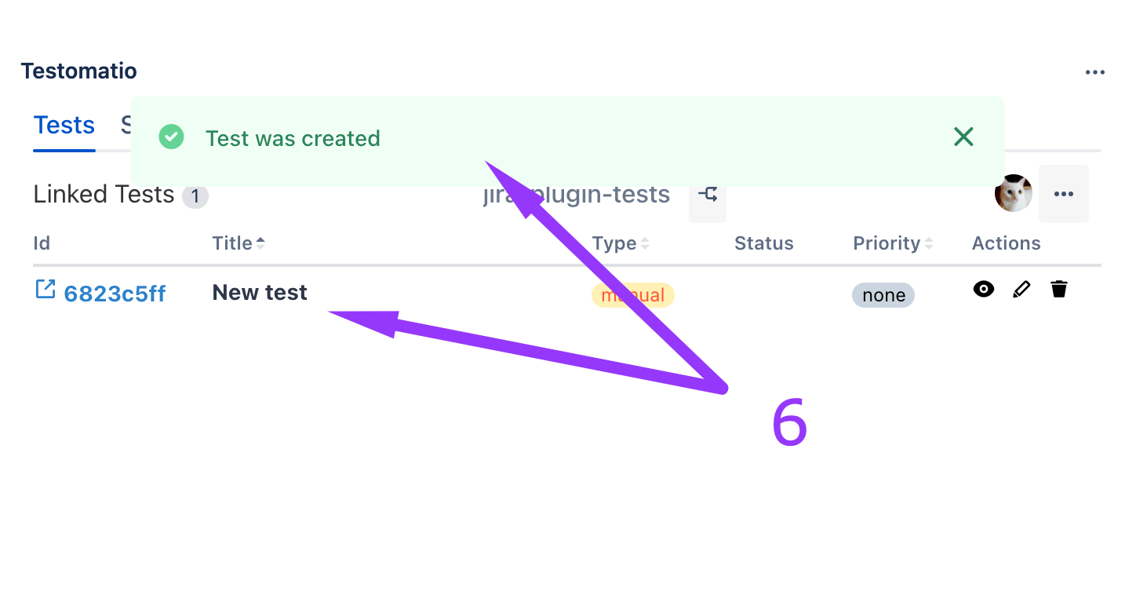View New test via the eye icon

[983, 290]
